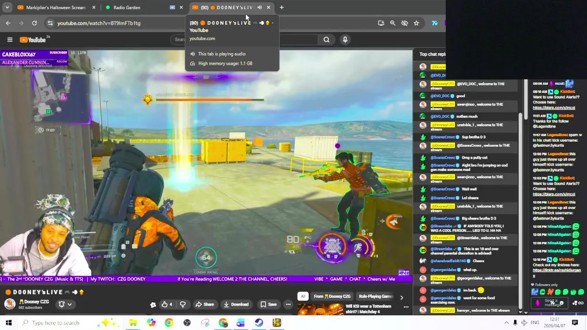
Task: Bookmark this page with the star icon
Action: tap(416, 23)
